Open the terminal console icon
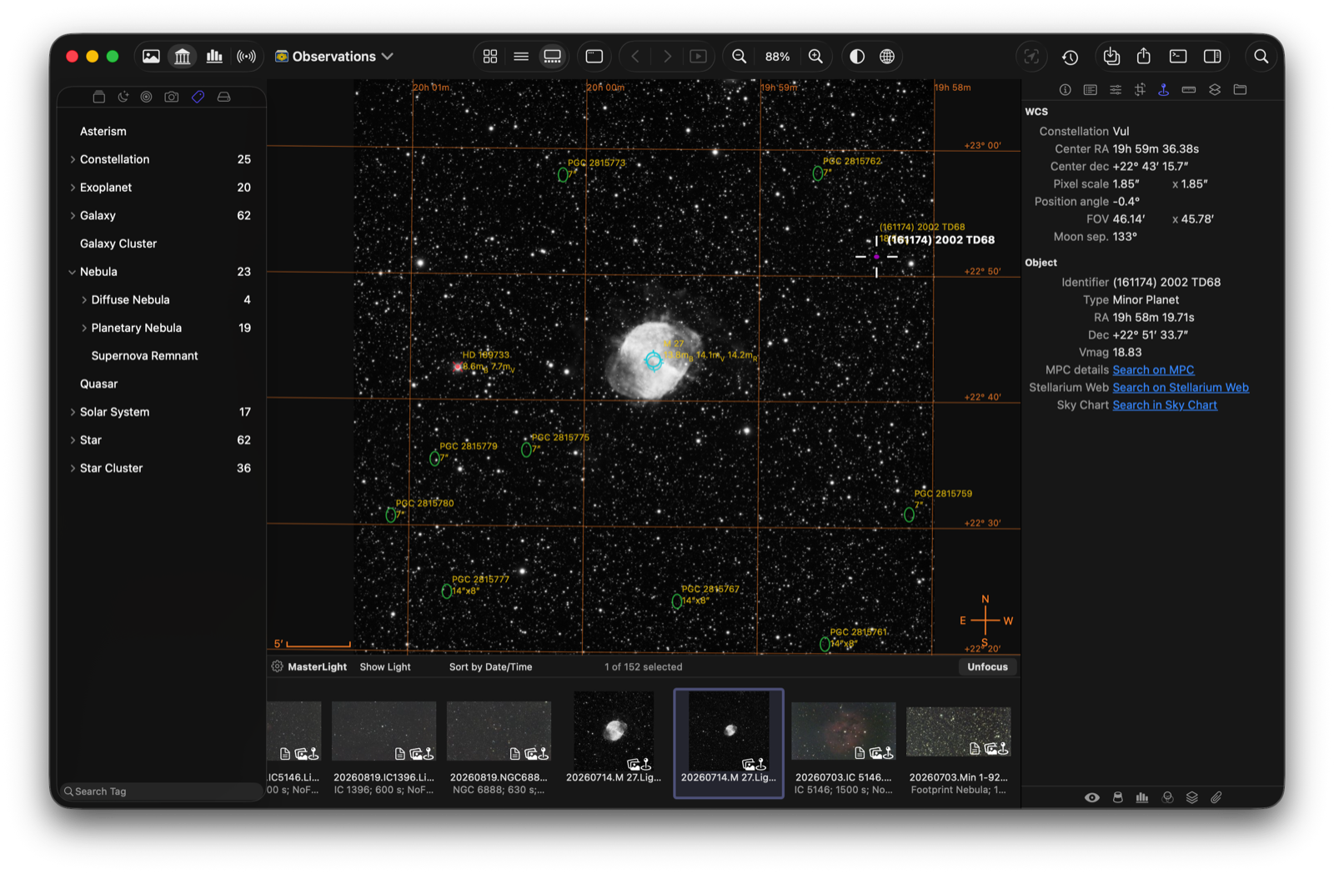The image size is (1334, 874). click(x=1178, y=57)
